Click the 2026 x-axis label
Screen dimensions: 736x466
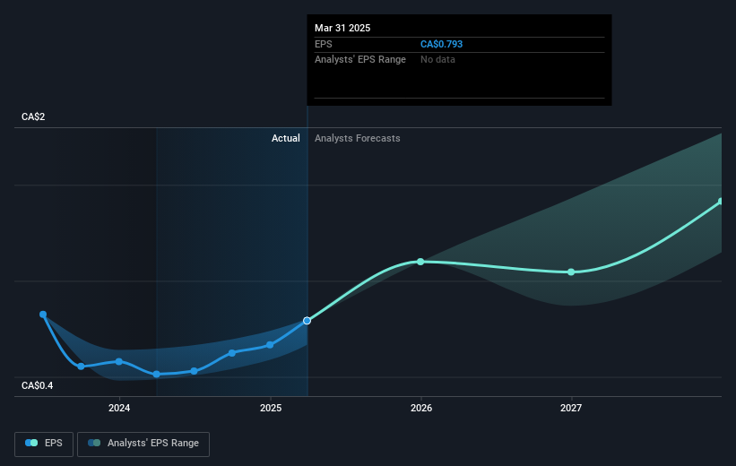pos(421,408)
